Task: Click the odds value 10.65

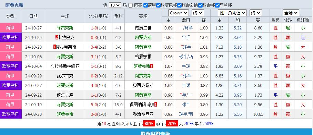Action: pos(258,114)
